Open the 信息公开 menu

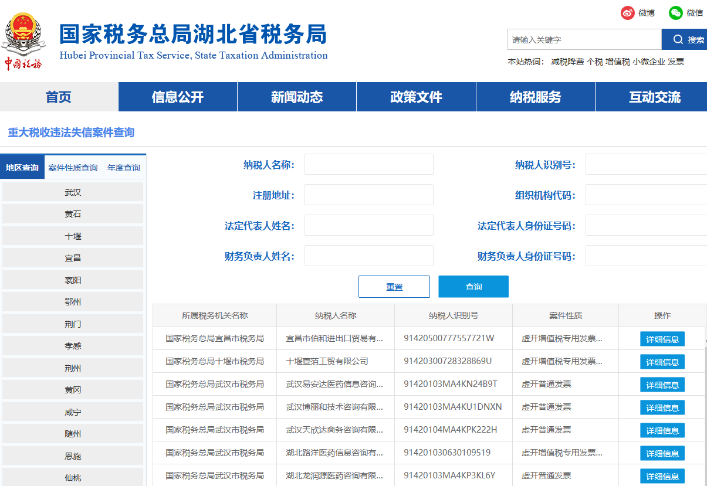point(178,97)
